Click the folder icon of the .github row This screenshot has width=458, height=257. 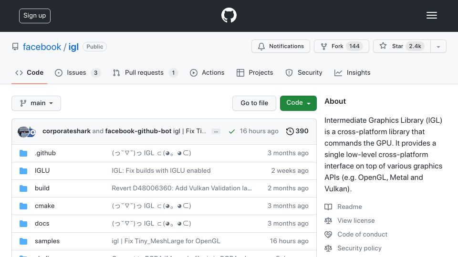point(23,153)
